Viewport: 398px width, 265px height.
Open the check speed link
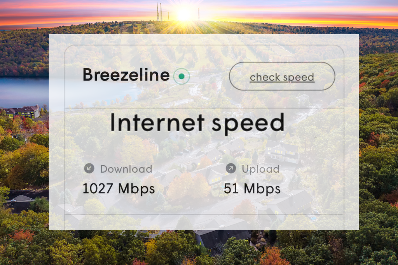[x=282, y=77]
